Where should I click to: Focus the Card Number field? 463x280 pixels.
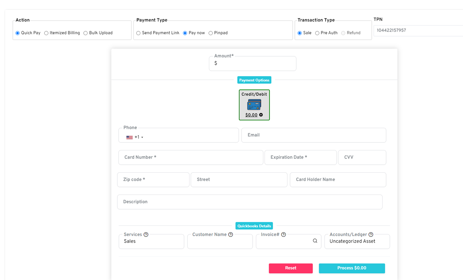[x=191, y=157]
